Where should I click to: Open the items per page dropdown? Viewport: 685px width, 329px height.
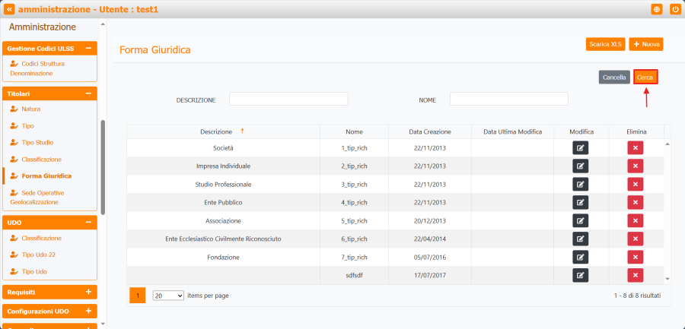168,295
